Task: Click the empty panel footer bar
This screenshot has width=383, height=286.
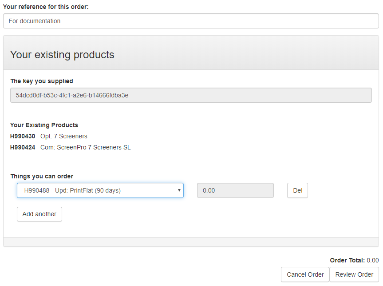Action: click(x=191, y=242)
